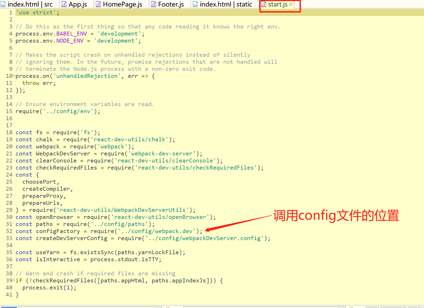The height and width of the screenshot is (308, 424).
Task: Click on BABEL_ENV in line 4
Action: pos(71,33)
